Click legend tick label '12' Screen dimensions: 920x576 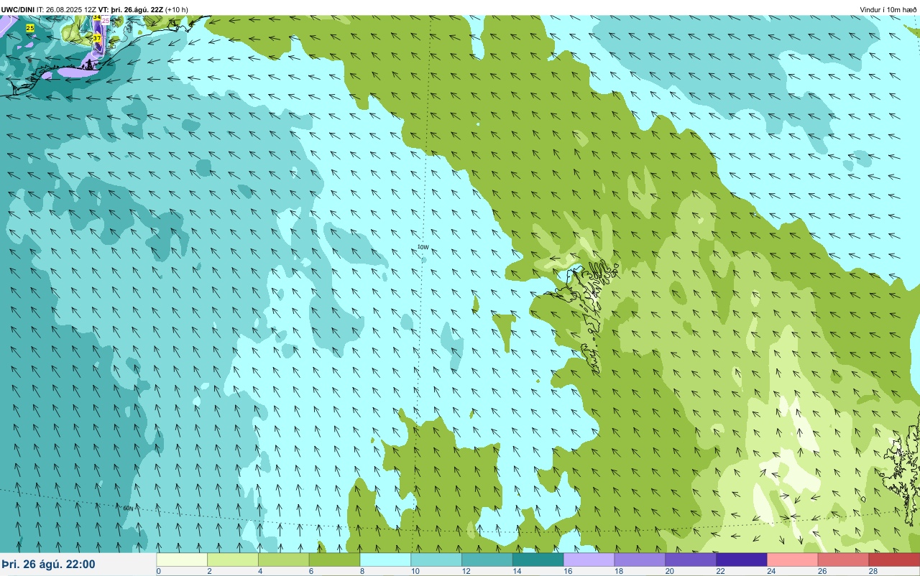(465, 572)
